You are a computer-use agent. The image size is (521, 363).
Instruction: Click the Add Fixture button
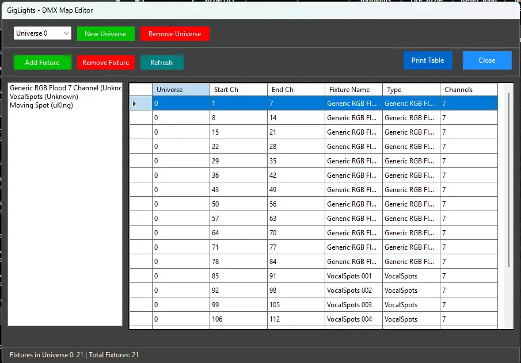tap(42, 63)
